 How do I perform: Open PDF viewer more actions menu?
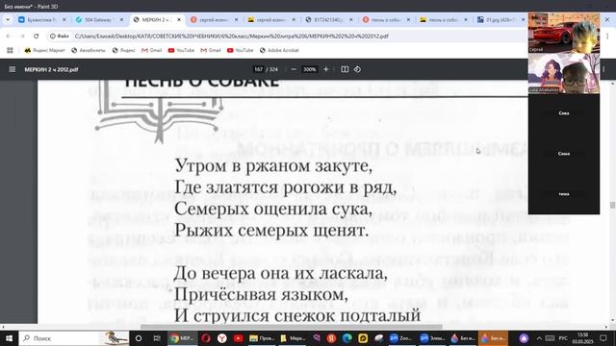[x=603, y=69]
